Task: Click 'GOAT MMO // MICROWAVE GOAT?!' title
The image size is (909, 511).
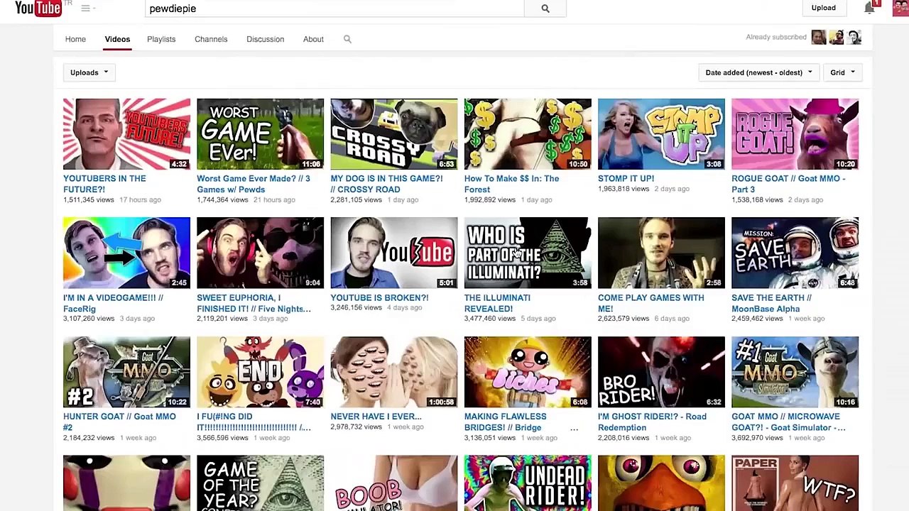Action: [788, 422]
